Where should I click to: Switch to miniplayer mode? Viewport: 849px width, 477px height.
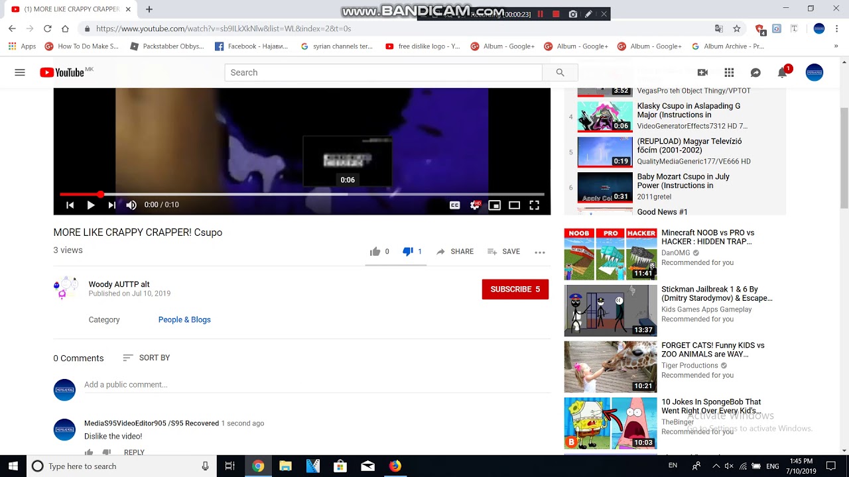point(494,205)
